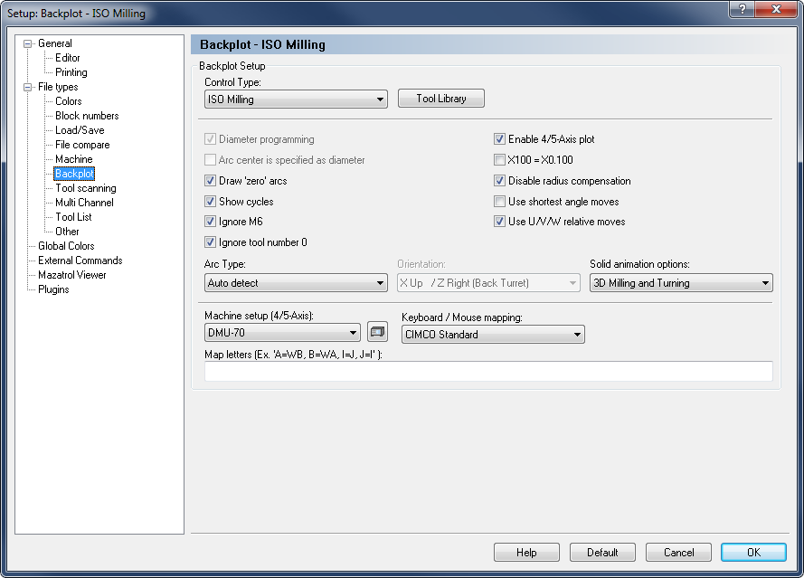The width and height of the screenshot is (804, 578).
Task: Select File types in the settings tree
Action: 58,87
